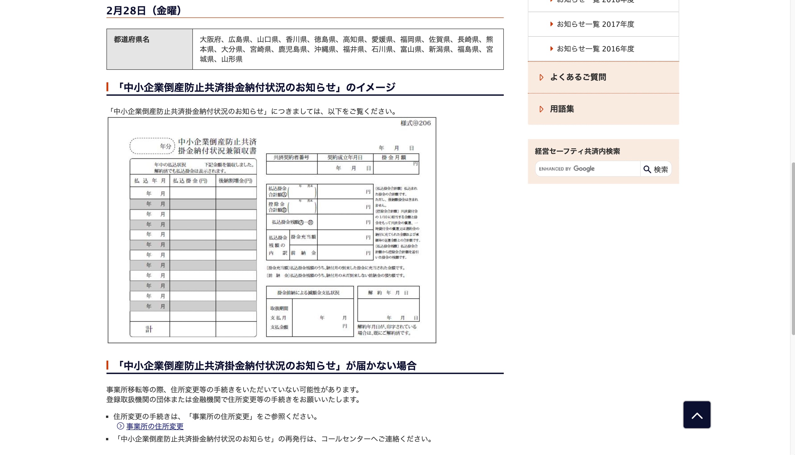Image resolution: width=795 pixels, height=455 pixels.
Task: Click the red arrow beside お知らせ一覧 2016年度
Action: (551, 49)
